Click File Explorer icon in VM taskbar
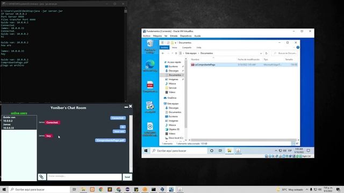Viewport: 344px width, 193px height. click(230, 151)
